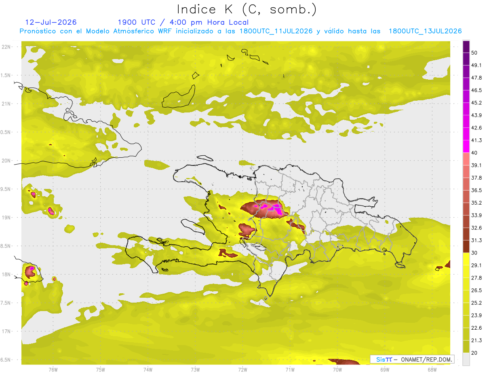Click the '73W' longitude label
The image size is (485, 375).
click(x=195, y=370)
